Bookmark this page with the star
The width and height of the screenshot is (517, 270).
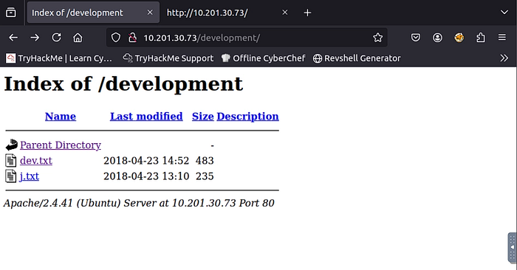point(377,38)
